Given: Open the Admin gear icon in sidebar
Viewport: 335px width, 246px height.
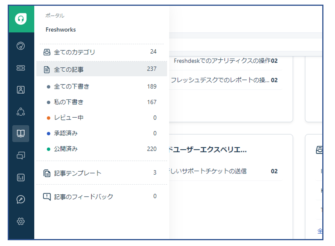Looking at the screenshot, I should tap(21, 221).
